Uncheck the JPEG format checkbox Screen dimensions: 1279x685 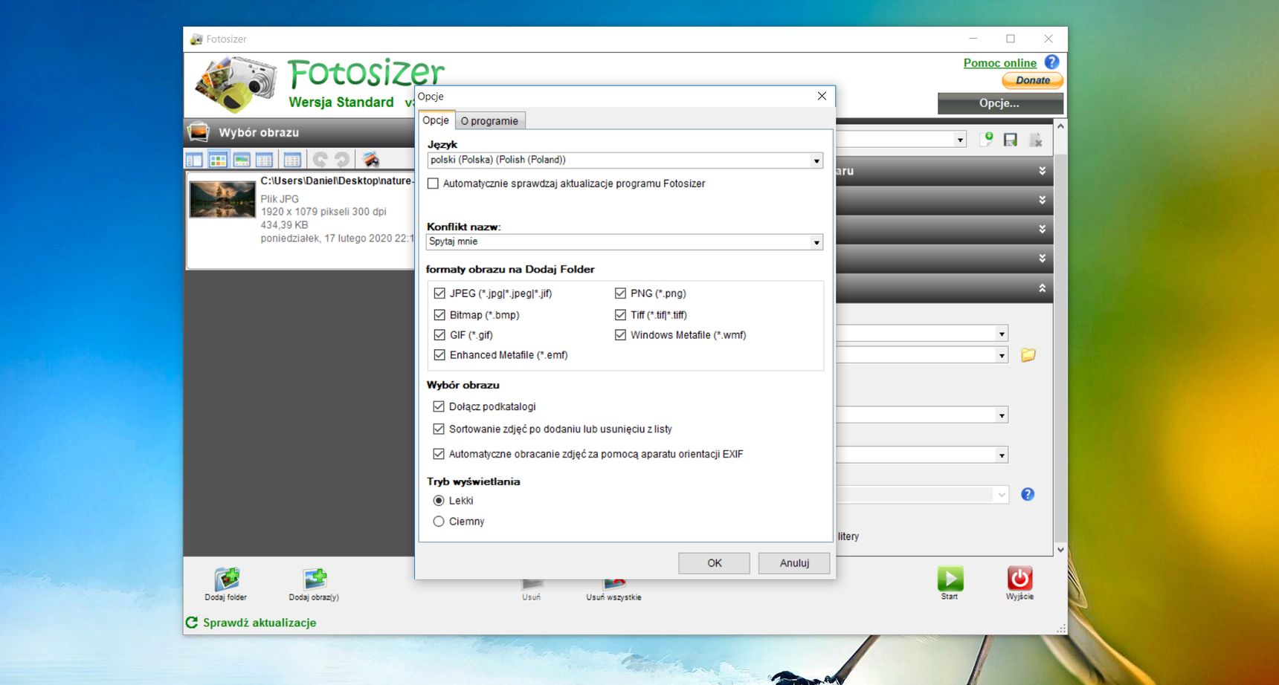pos(439,293)
